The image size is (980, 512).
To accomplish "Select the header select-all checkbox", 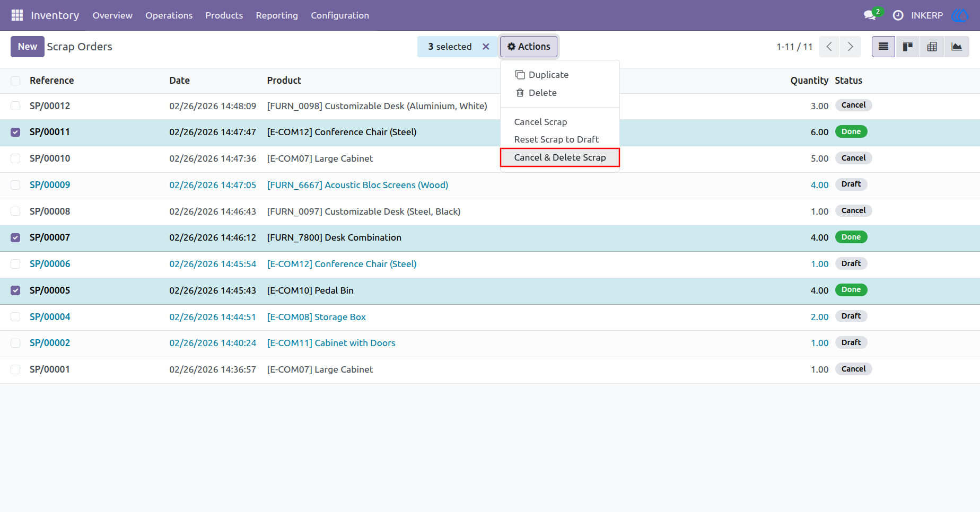I will [15, 81].
